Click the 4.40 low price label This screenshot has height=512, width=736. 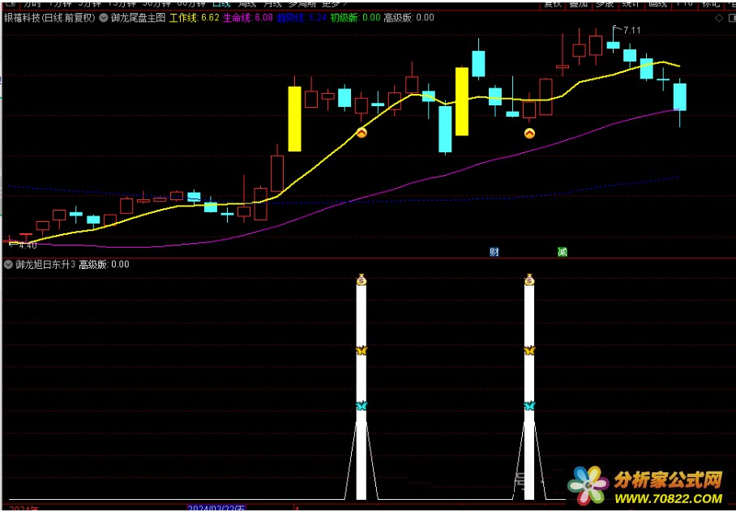click(28, 245)
